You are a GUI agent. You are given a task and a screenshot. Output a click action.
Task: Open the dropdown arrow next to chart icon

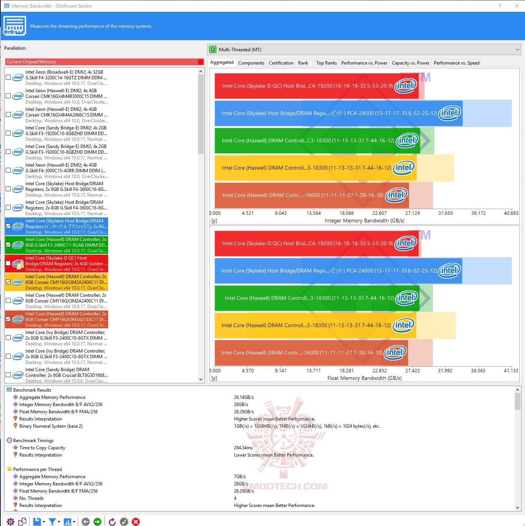click(x=74, y=522)
